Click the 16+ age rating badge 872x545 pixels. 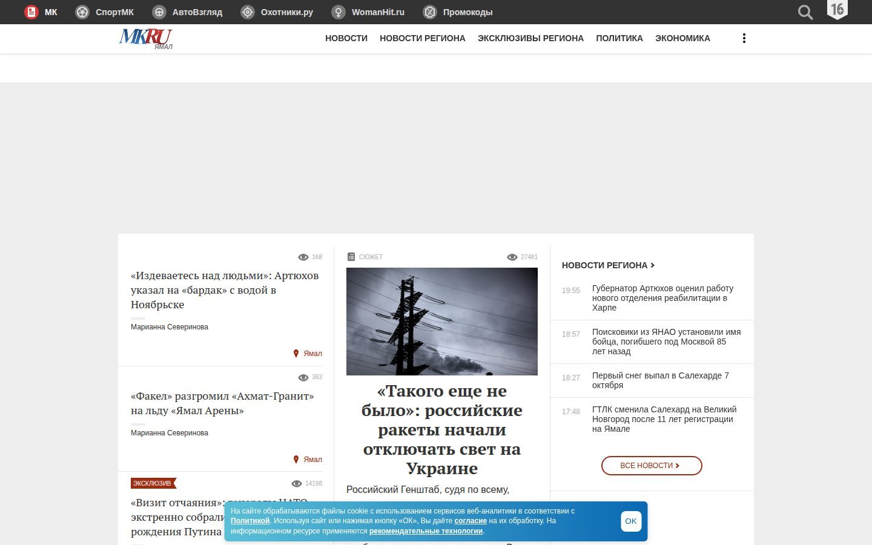(837, 10)
